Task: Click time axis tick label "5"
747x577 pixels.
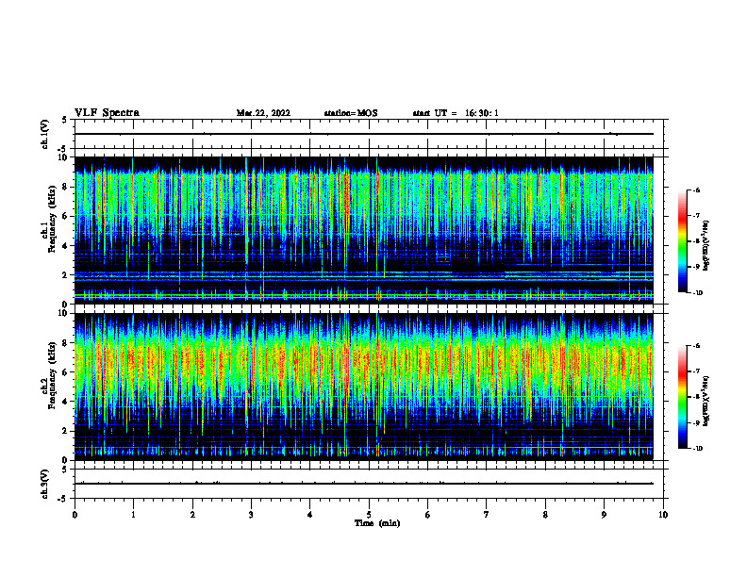Action: [x=369, y=515]
